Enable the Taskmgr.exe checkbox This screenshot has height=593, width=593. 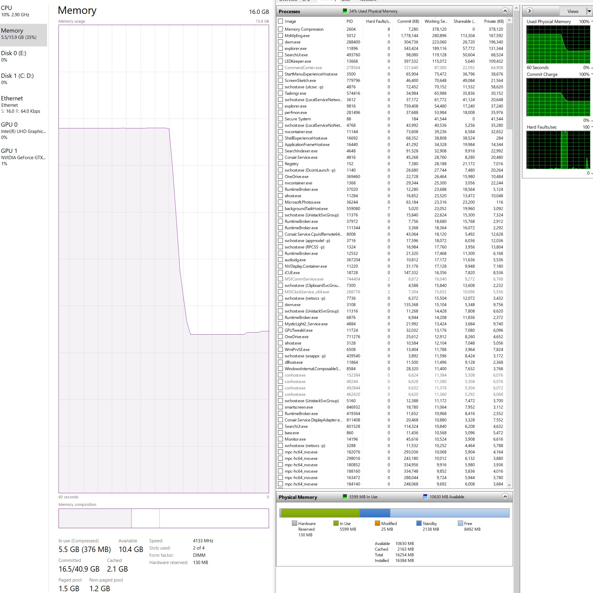coord(281,93)
